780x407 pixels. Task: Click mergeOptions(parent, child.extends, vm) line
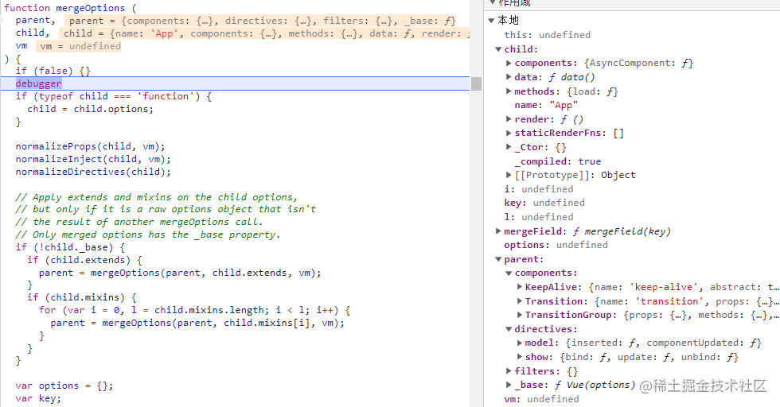pyautogui.click(x=180, y=273)
